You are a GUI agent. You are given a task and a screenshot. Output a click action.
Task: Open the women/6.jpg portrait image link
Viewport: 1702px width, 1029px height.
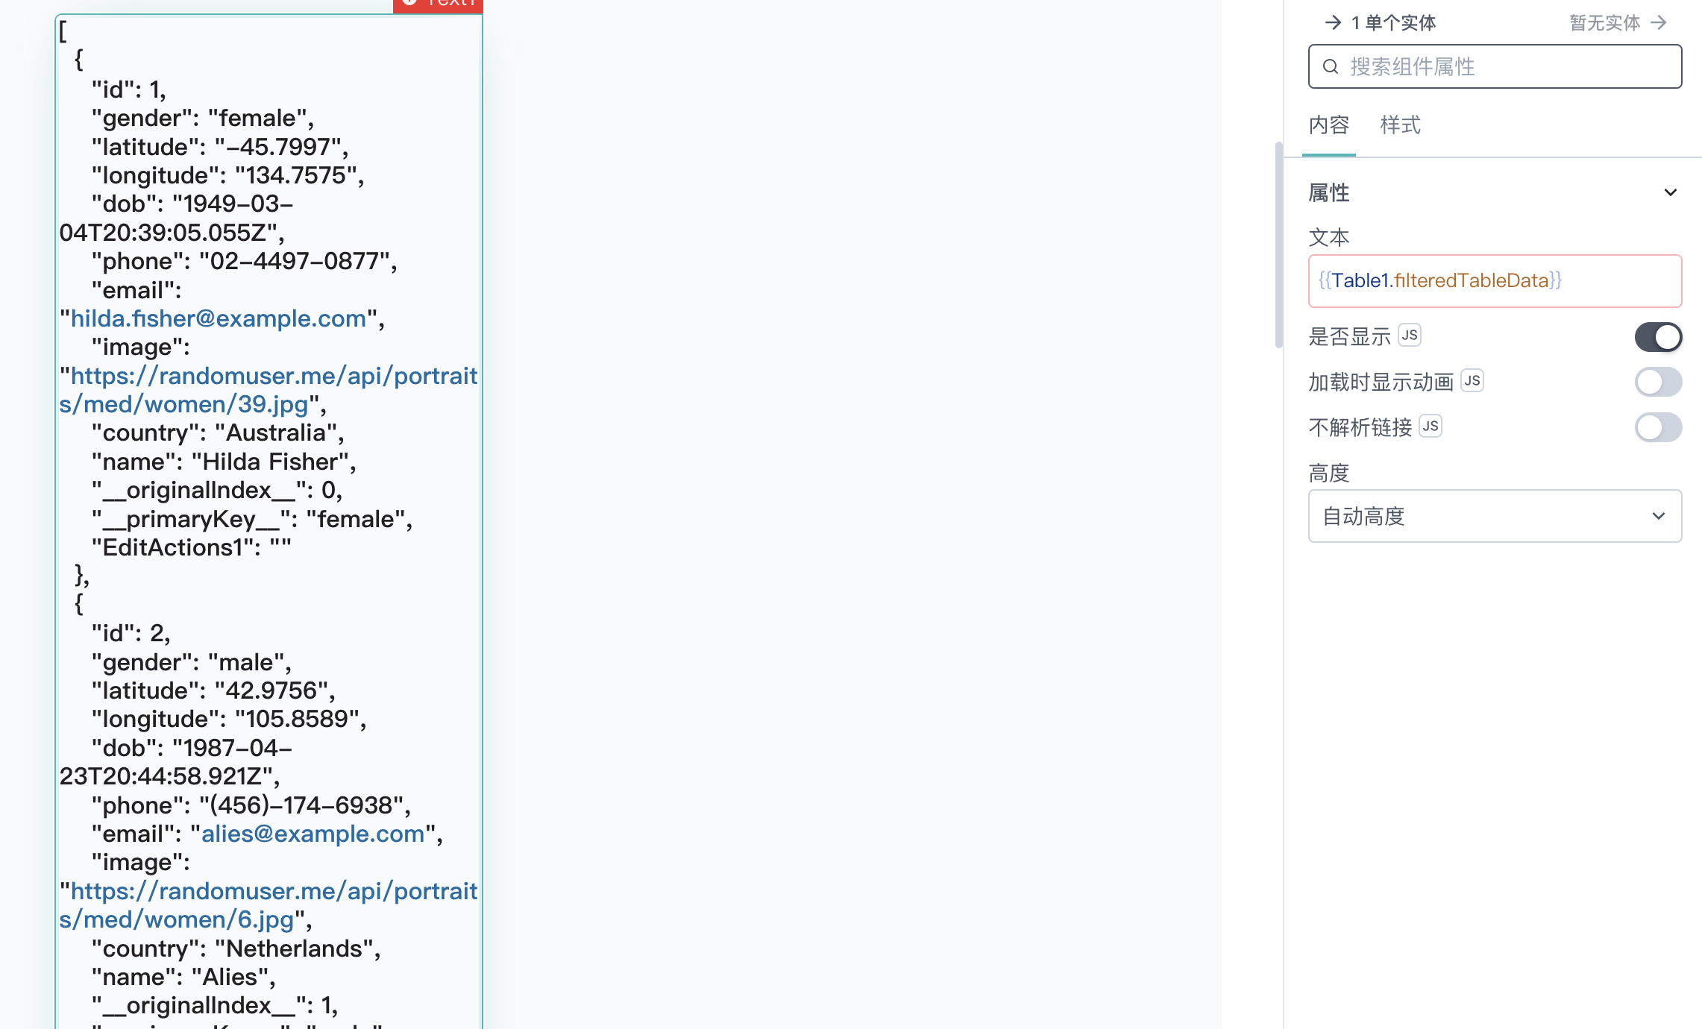pos(268,905)
